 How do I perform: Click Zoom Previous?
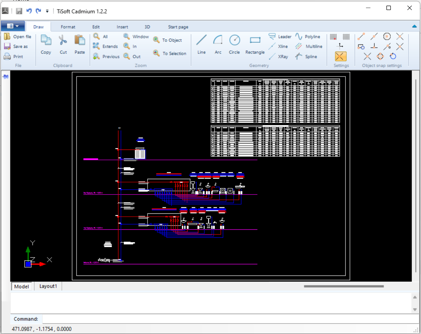[106, 56]
